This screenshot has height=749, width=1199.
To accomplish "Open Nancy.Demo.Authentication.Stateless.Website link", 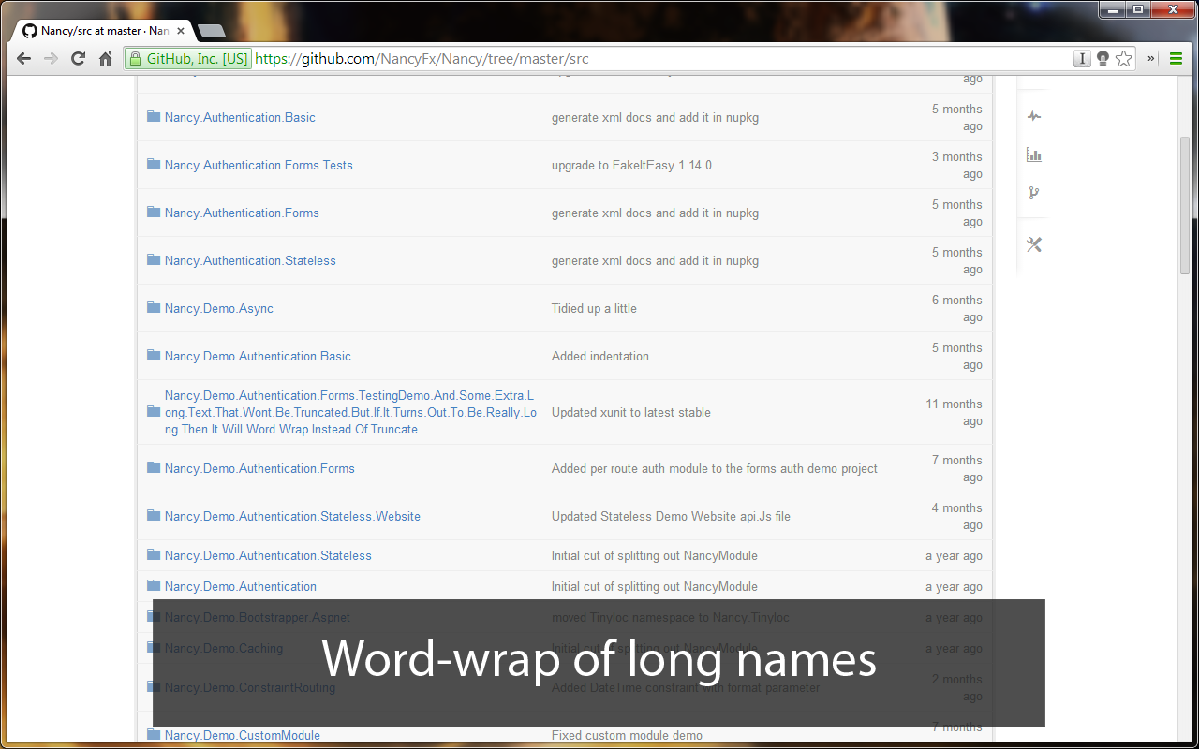I will click(292, 516).
